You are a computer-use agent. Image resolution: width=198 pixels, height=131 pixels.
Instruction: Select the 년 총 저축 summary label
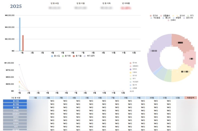[x=106, y=3]
